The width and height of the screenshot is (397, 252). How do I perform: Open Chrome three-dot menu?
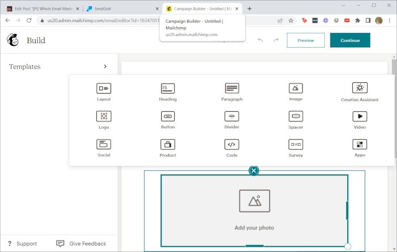coord(390,20)
